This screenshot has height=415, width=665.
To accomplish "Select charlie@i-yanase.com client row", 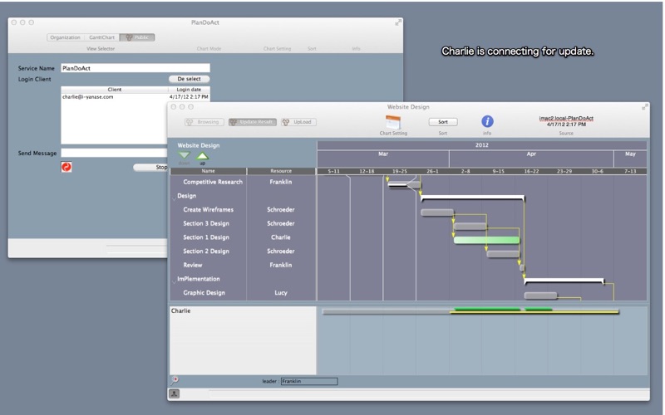I will click(135, 97).
